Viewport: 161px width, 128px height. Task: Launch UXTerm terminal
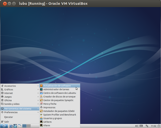coord(47,122)
